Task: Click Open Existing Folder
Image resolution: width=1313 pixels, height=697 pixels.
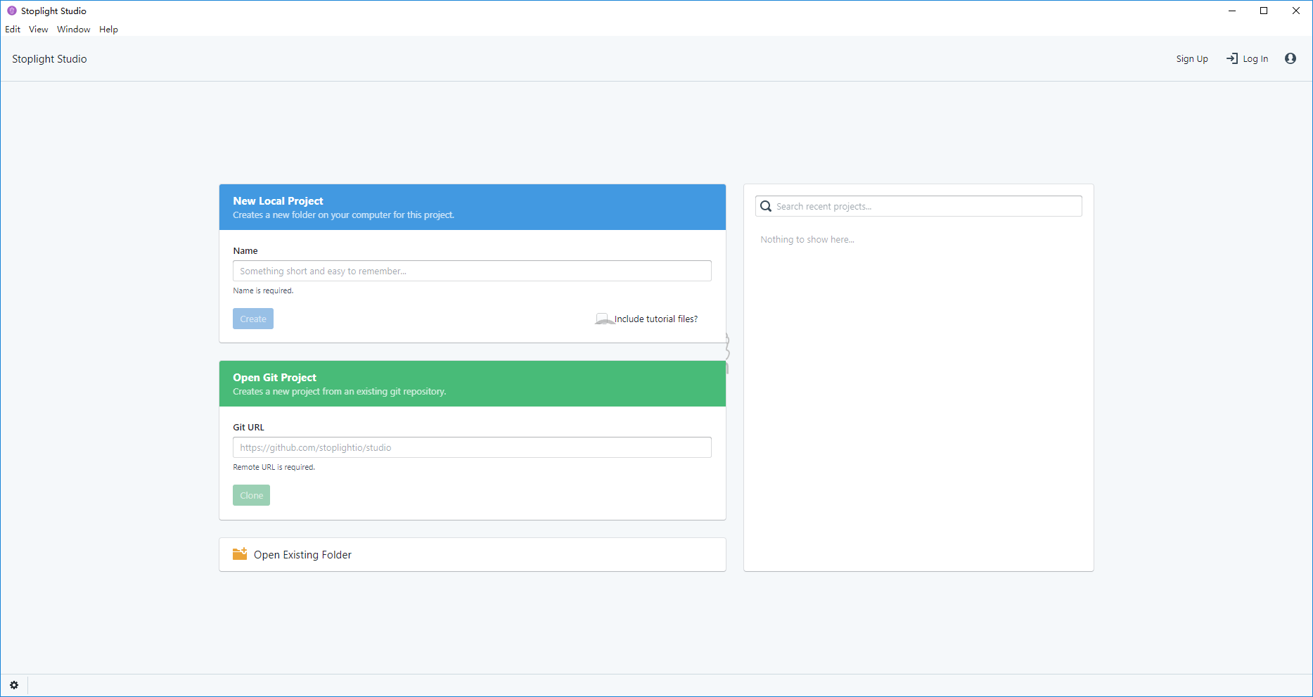Action: [473, 554]
